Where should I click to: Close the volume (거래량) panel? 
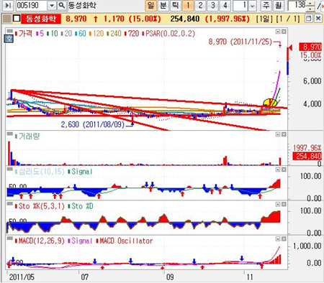click(284, 134)
